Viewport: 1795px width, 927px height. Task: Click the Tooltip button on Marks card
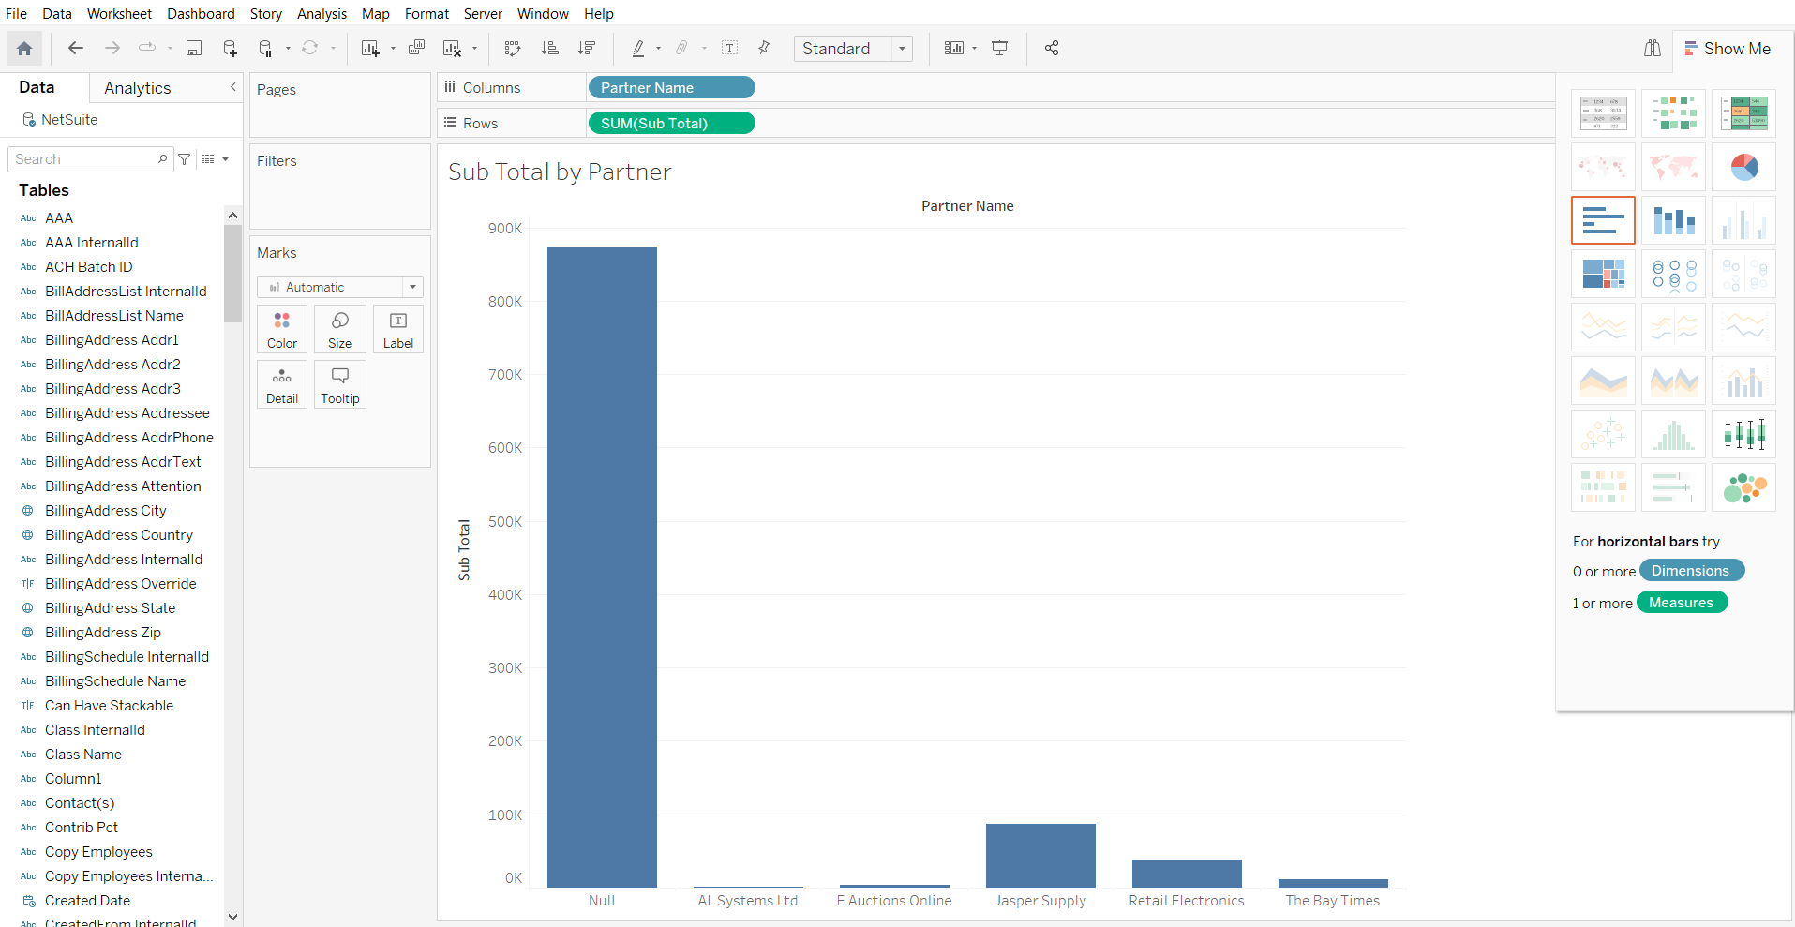[x=340, y=385]
